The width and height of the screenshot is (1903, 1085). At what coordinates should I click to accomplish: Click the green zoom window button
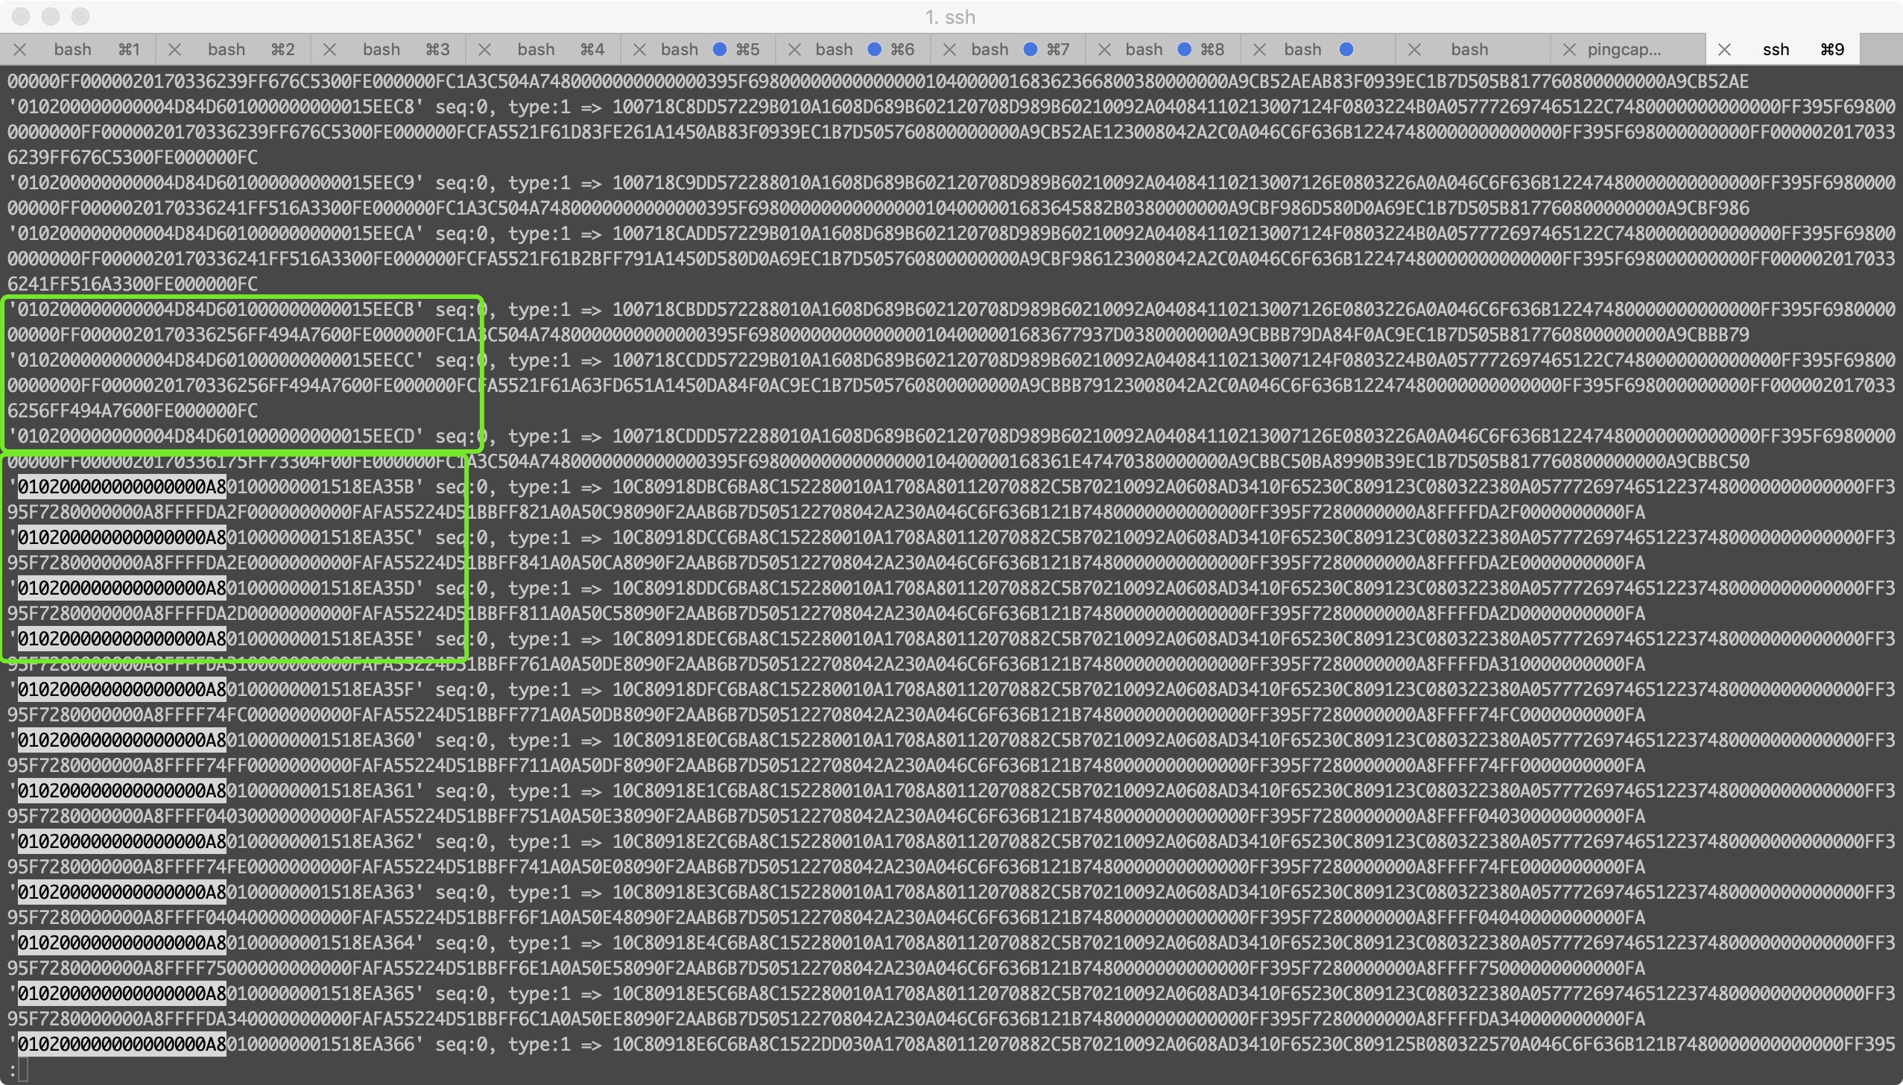click(x=80, y=16)
